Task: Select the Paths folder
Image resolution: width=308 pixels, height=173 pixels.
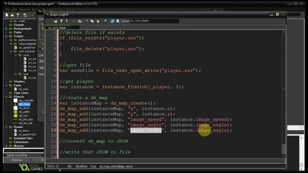Action: coord(18,32)
